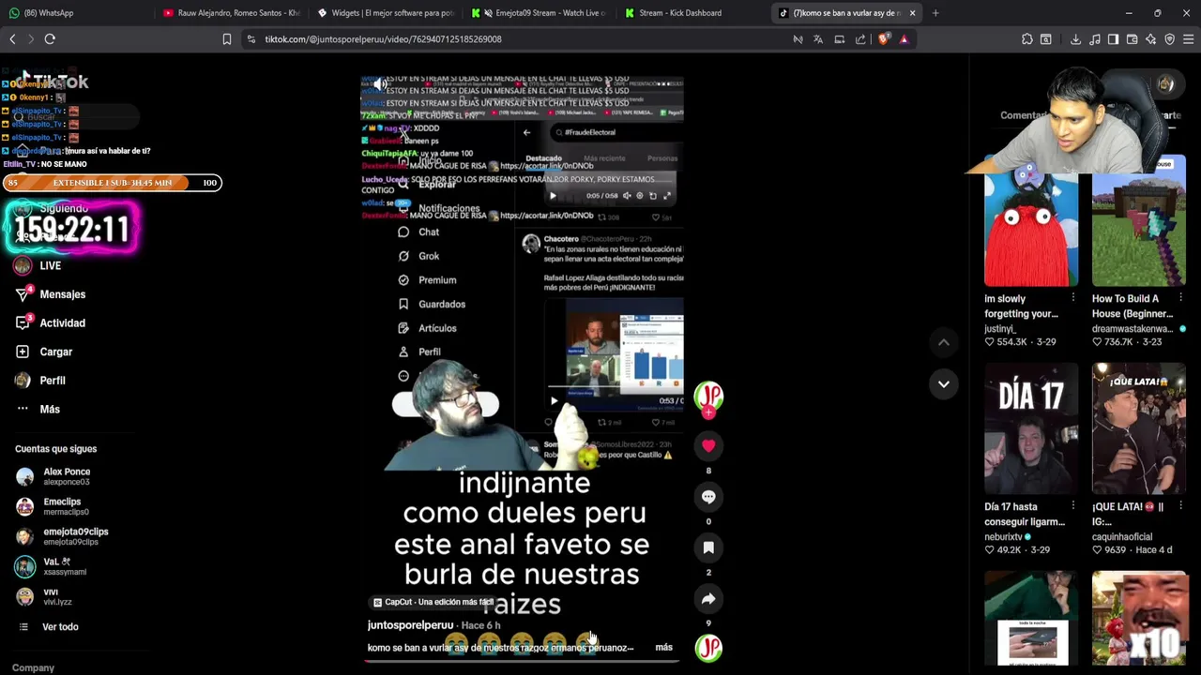The width and height of the screenshot is (1201, 675).
Task: Open the x10 meme video thumbnail
Action: (x=1139, y=619)
